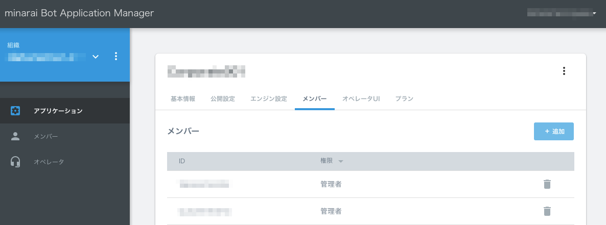Click the 権限 column header text
Image resolution: width=606 pixels, height=225 pixels.
[327, 161]
